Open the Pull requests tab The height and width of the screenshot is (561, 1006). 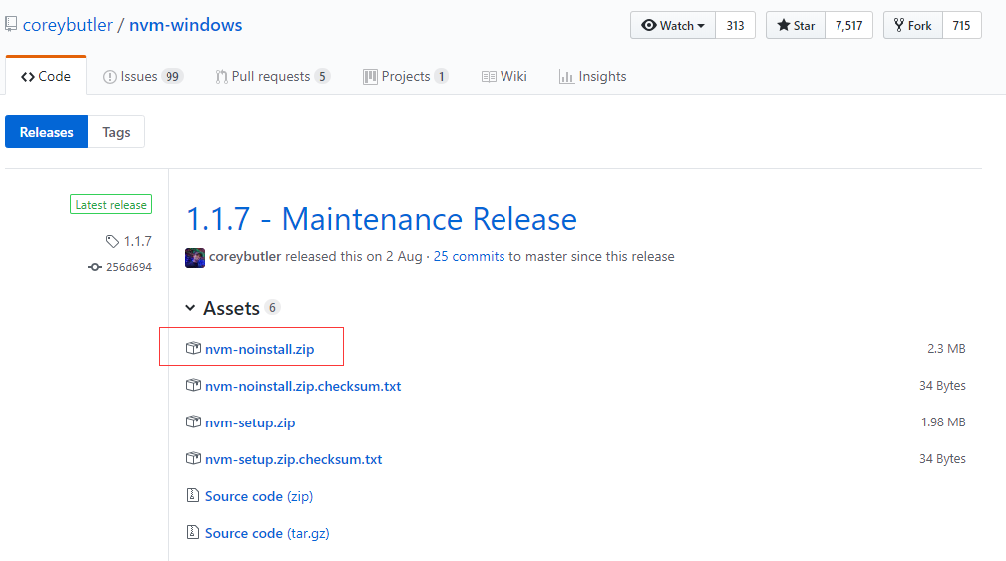(272, 77)
